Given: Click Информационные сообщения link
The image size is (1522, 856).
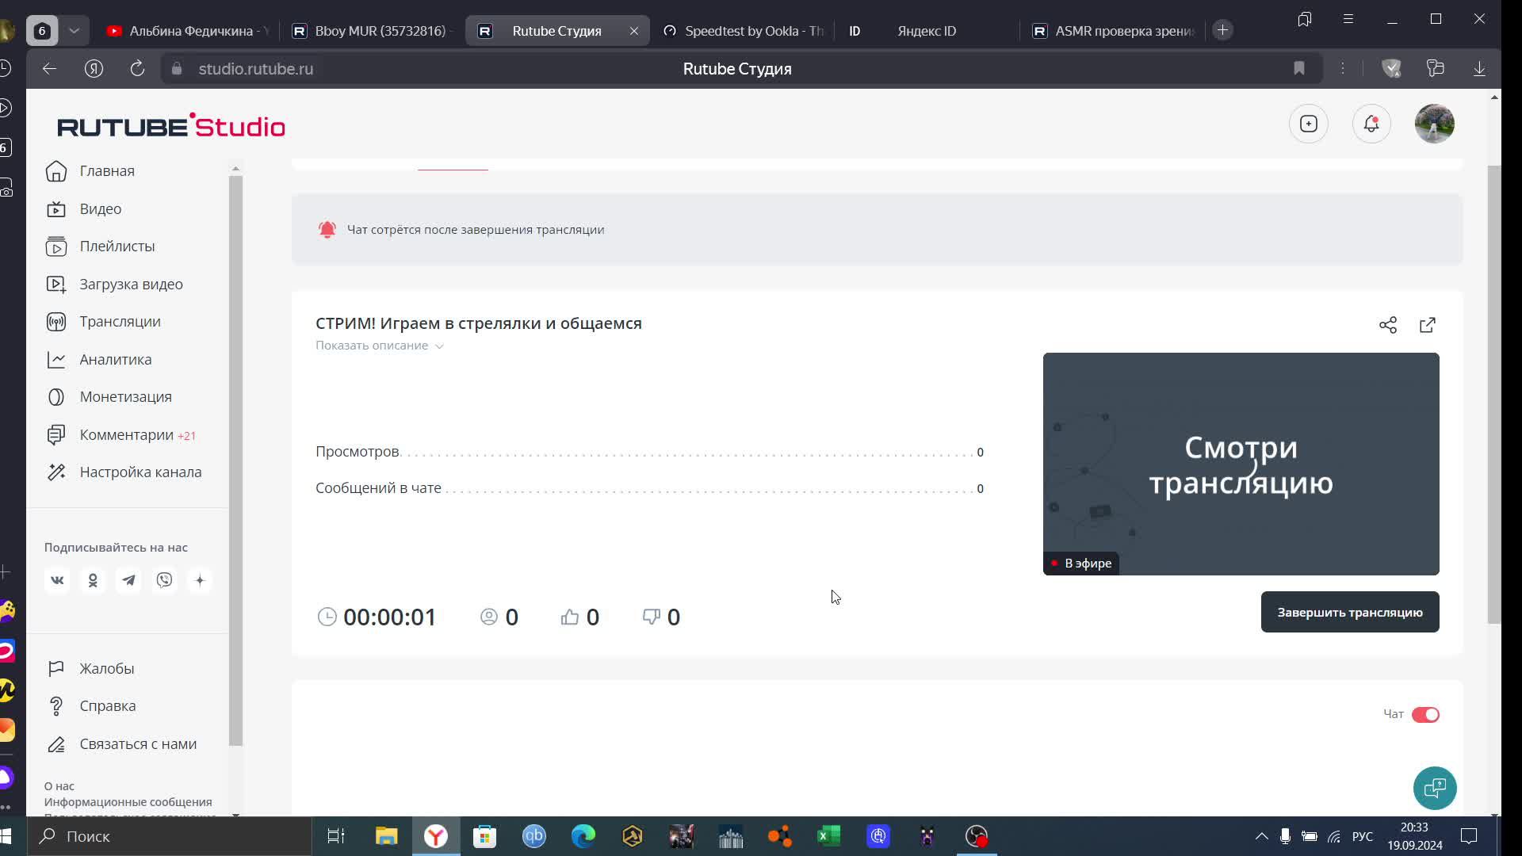Looking at the screenshot, I should point(128,802).
